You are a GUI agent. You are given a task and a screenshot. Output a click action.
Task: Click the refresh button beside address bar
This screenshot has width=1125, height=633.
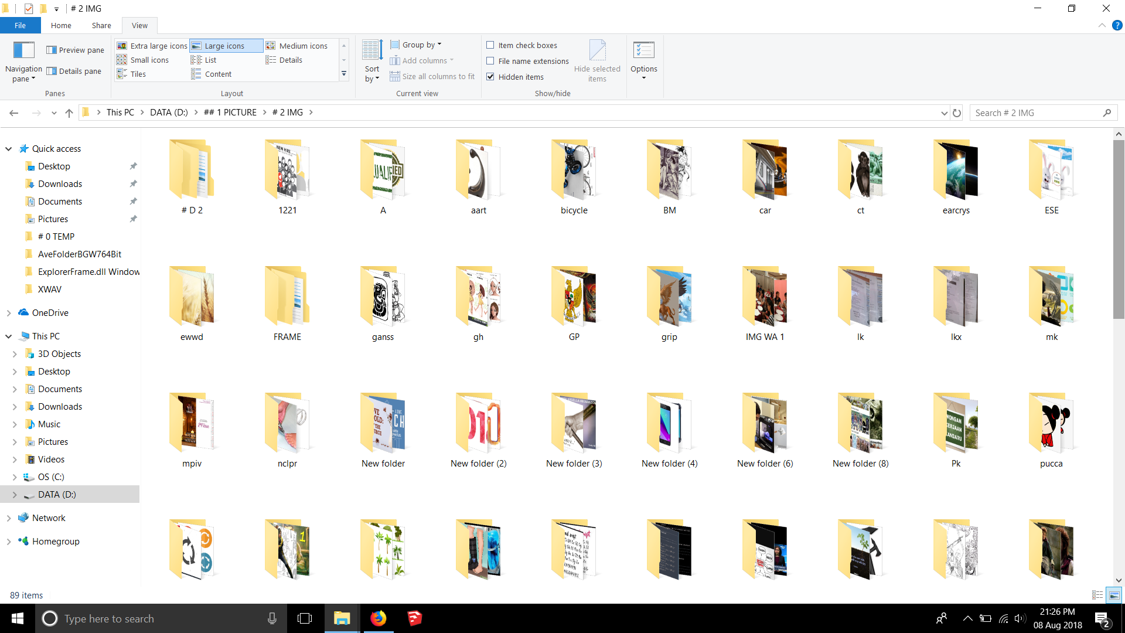click(957, 113)
